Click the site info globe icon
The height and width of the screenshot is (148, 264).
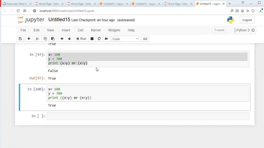tap(35, 11)
